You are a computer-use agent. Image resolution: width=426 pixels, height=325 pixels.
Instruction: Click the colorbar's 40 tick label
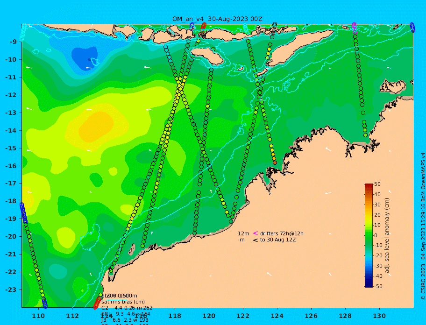coord(377,194)
